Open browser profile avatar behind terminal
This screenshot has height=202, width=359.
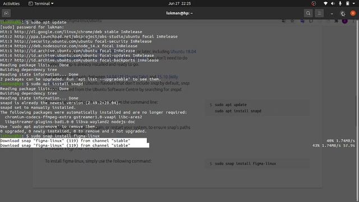[x=345, y=21]
